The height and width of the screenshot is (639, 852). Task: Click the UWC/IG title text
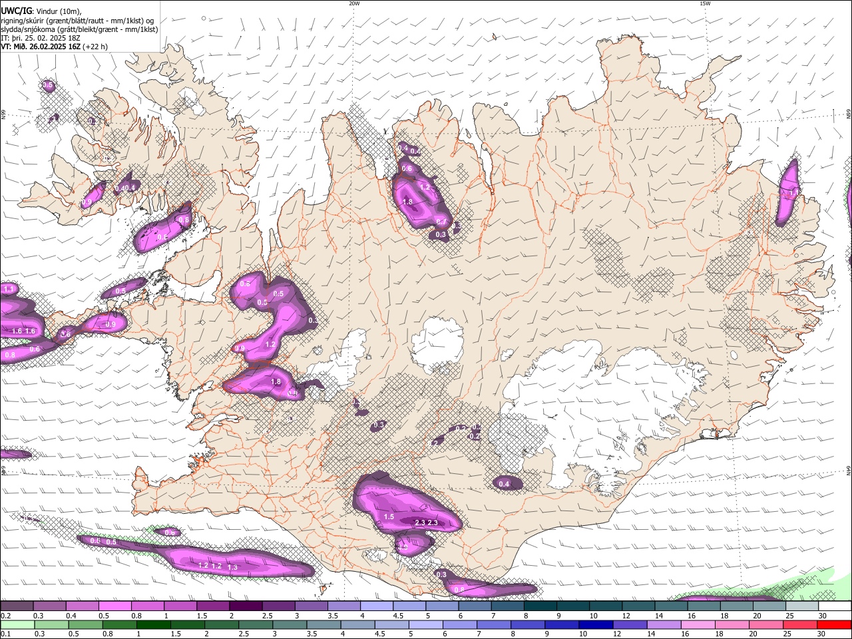tap(16, 11)
